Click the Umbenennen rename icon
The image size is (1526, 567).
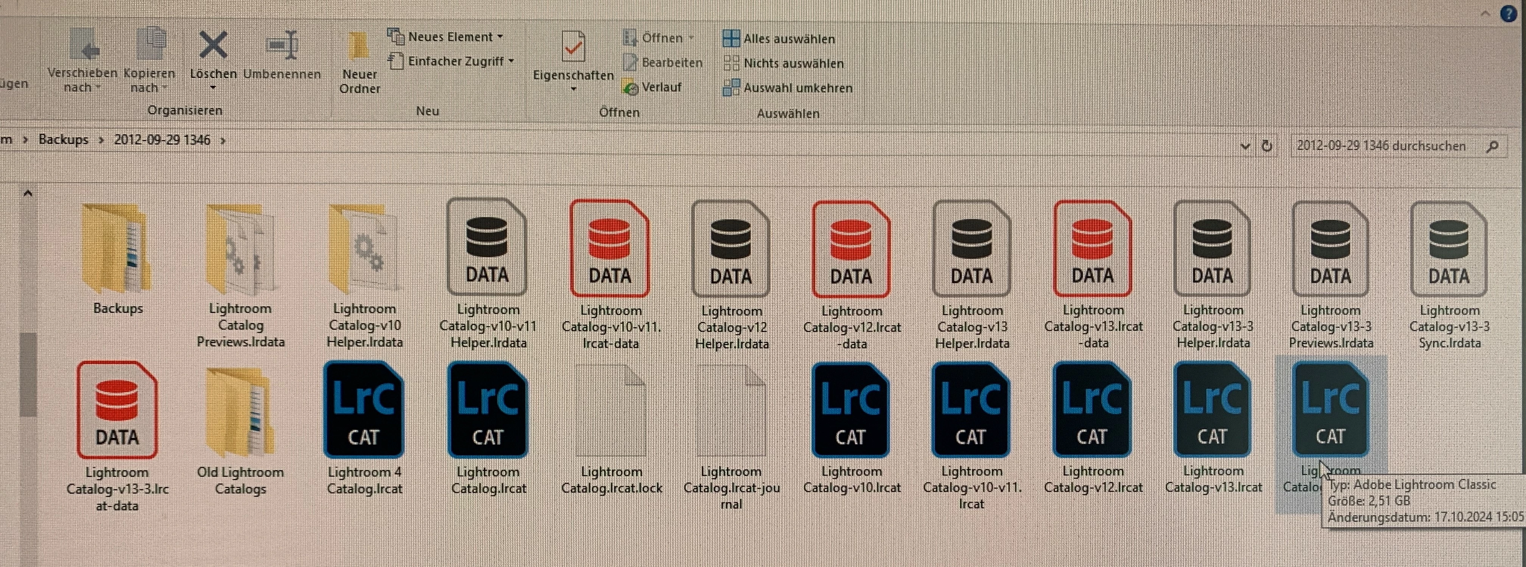pyautogui.click(x=282, y=45)
